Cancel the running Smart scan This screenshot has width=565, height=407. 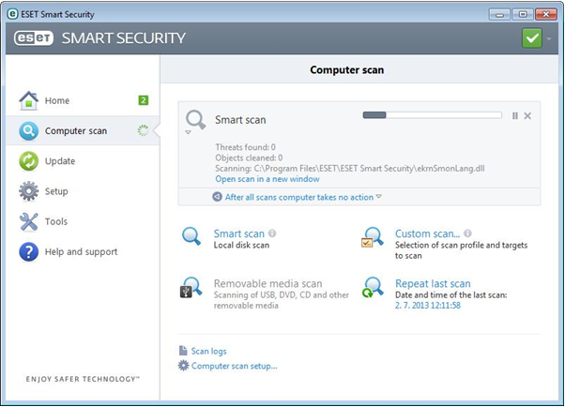[x=527, y=115]
